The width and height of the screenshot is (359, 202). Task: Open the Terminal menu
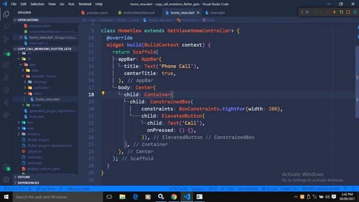pos(85,4)
